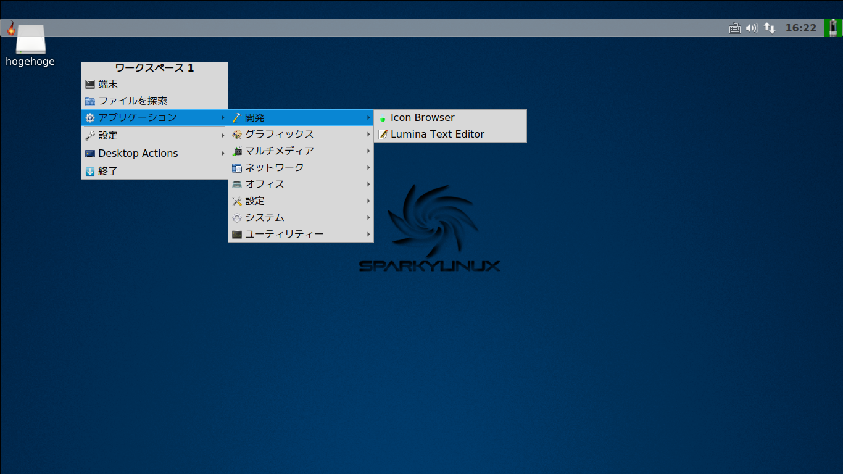Click the folder icon beside ファイルを探索

pos(90,101)
